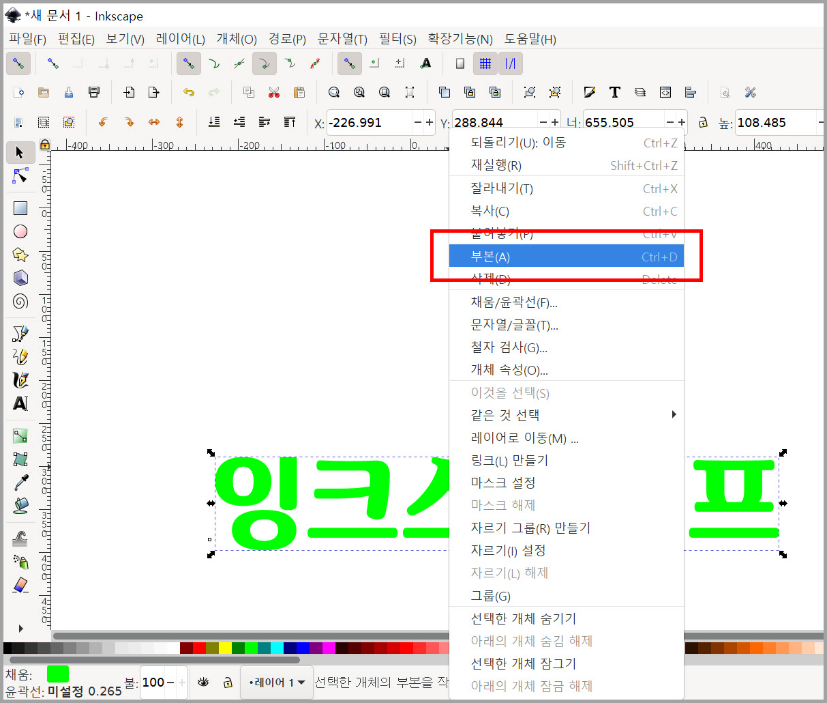Select the Calligraphy tool
Viewport: 827px width, 703px height.
[x=20, y=380]
